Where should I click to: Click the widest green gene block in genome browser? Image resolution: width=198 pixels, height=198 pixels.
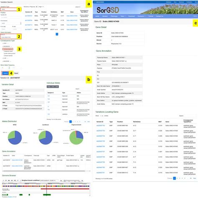point(47,195)
